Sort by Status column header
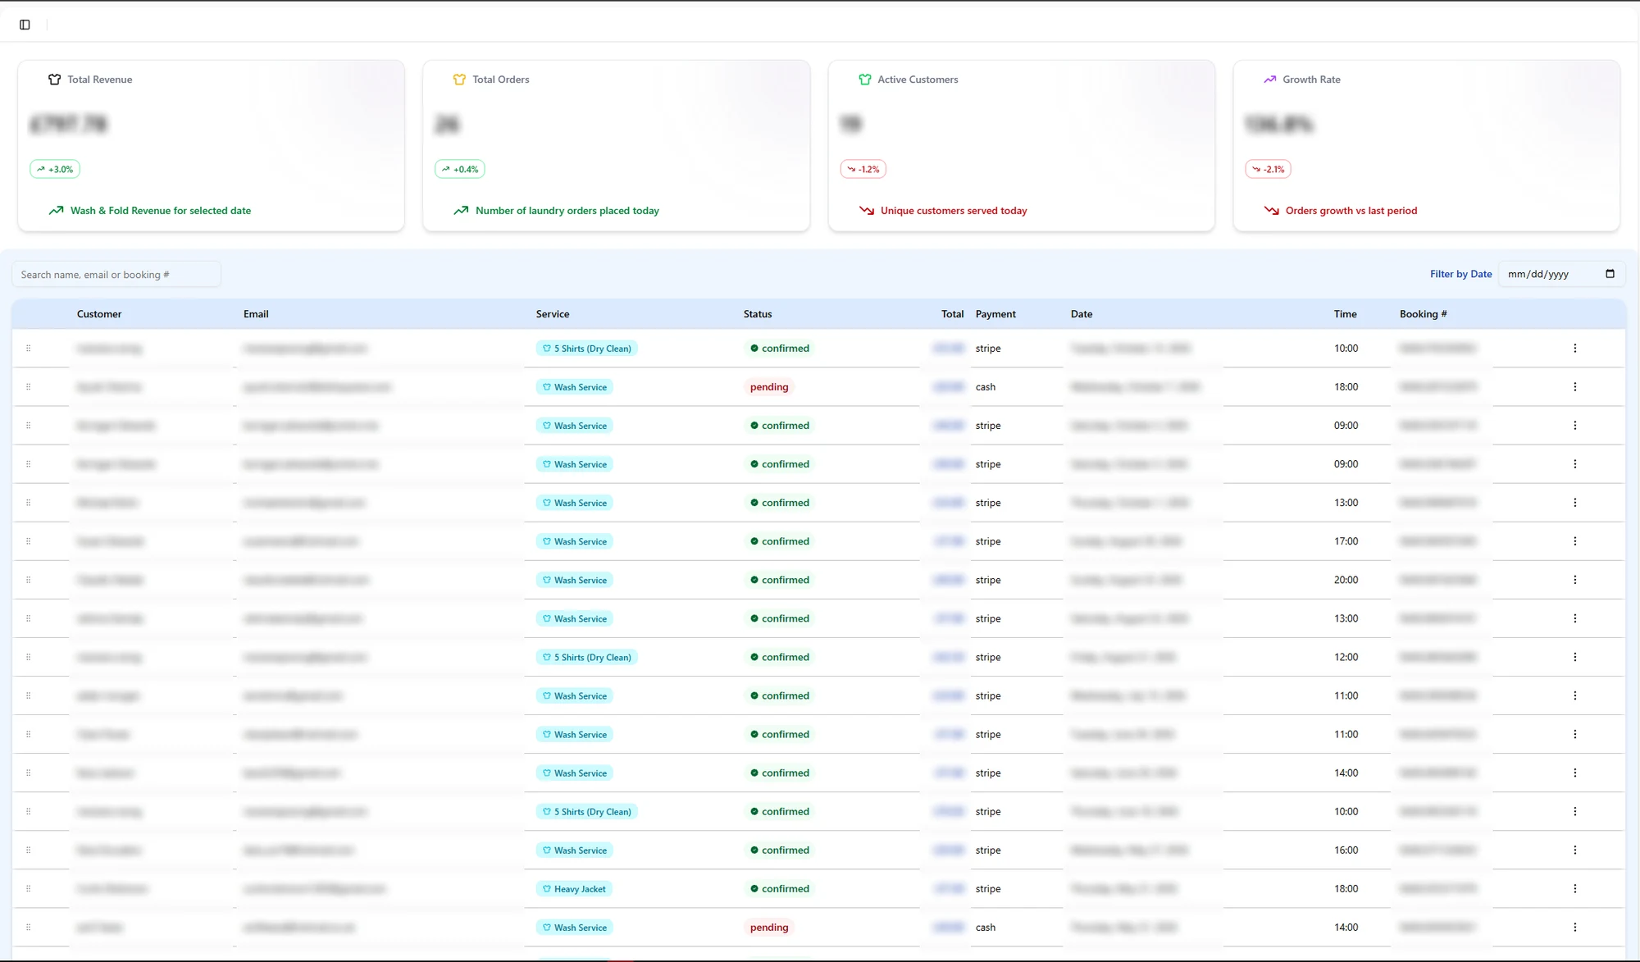The image size is (1640, 962). pyautogui.click(x=758, y=314)
